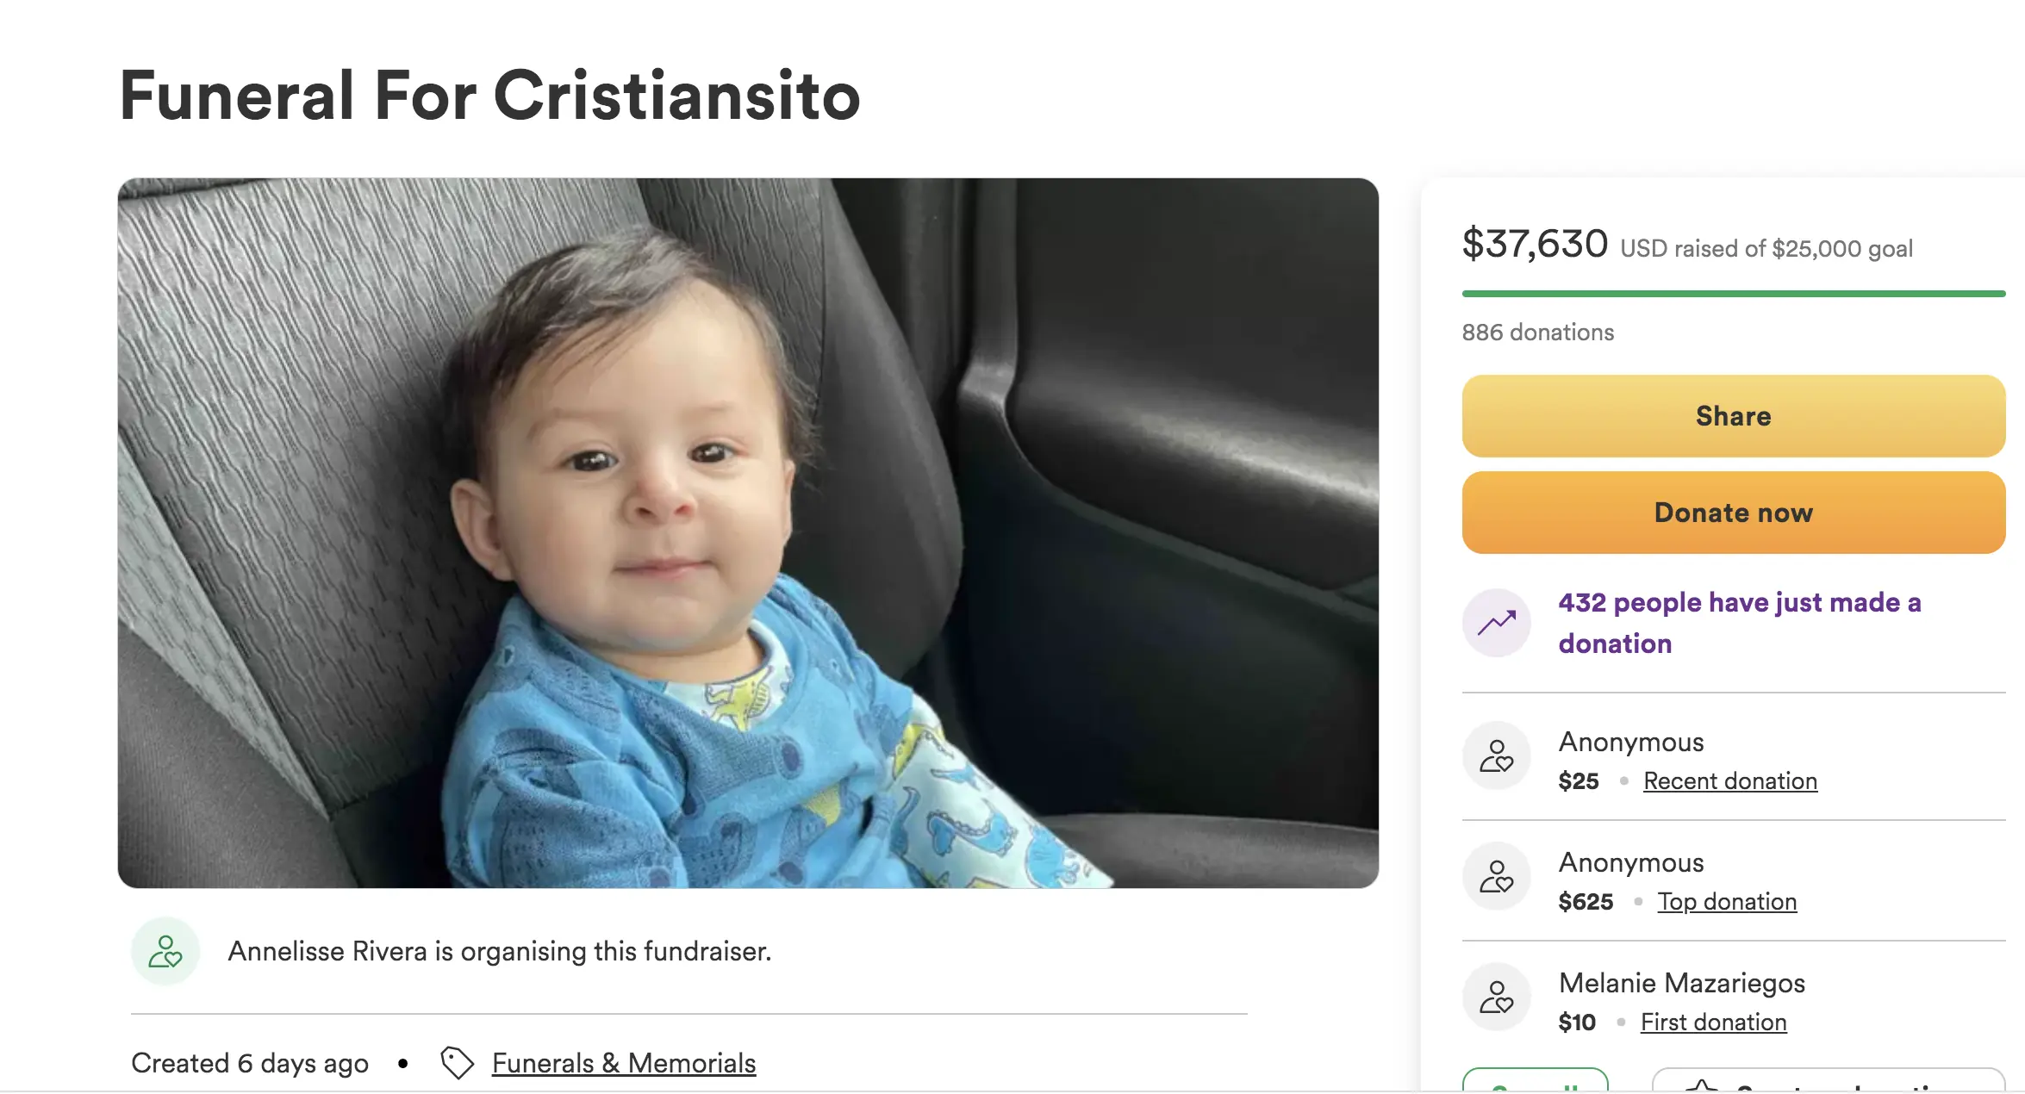
Task: Click Melanie Mazariegos donor avatar icon
Action: click(x=1497, y=998)
